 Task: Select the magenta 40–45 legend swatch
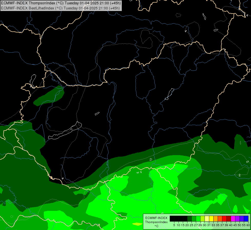click(233, 218)
